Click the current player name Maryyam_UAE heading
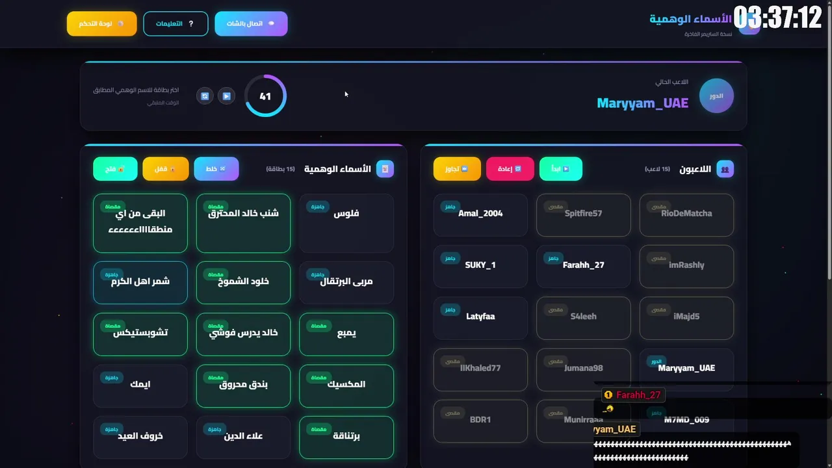This screenshot has width=832, height=468. point(642,103)
